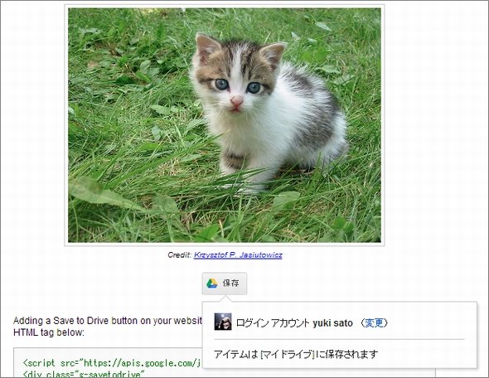Click the 'Adding a Save to Drive button' paragraph
489x378 pixels.
(108, 327)
